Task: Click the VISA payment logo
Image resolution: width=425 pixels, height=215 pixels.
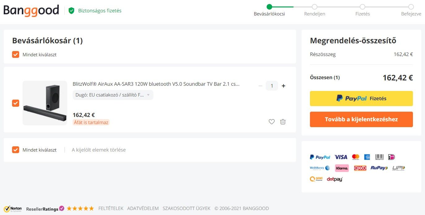Action: (341, 157)
